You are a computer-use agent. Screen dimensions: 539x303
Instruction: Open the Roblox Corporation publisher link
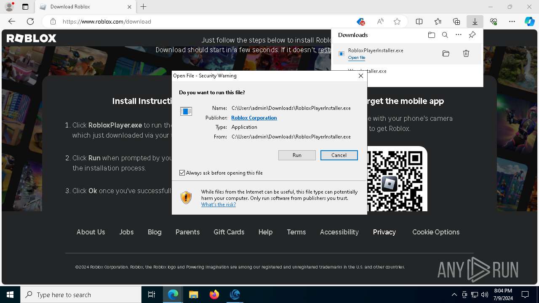(x=254, y=118)
